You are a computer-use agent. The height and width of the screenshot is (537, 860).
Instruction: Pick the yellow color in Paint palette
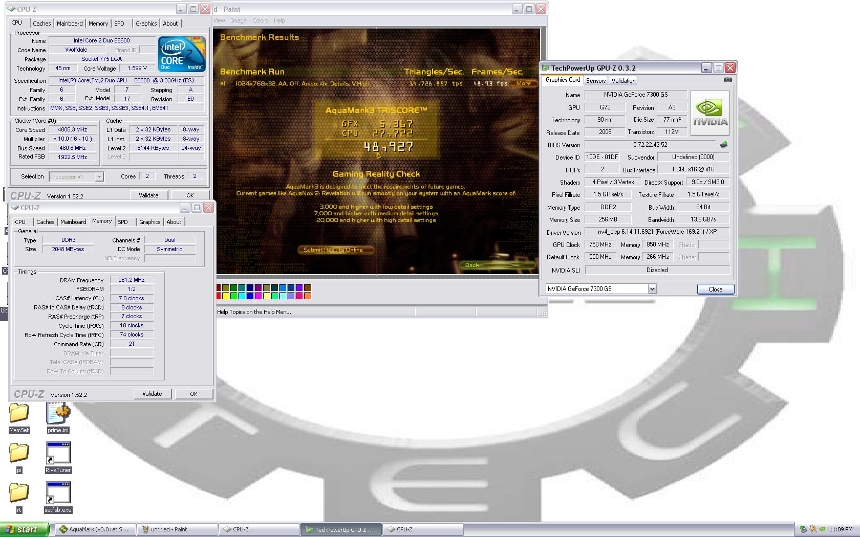[226, 296]
